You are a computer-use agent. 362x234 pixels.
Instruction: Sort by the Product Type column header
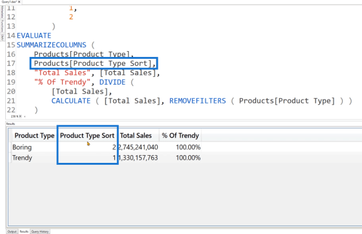[x=34, y=136]
